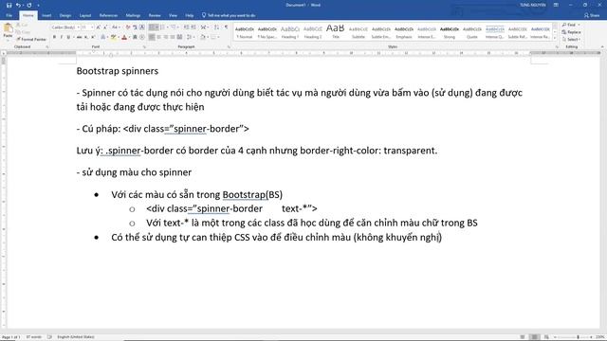Click the word count in status bar
The image size is (607, 341).
pyautogui.click(x=33, y=337)
